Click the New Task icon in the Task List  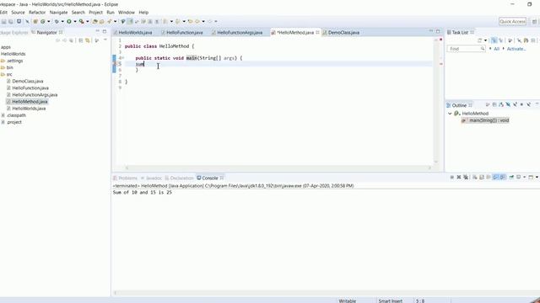480,40
